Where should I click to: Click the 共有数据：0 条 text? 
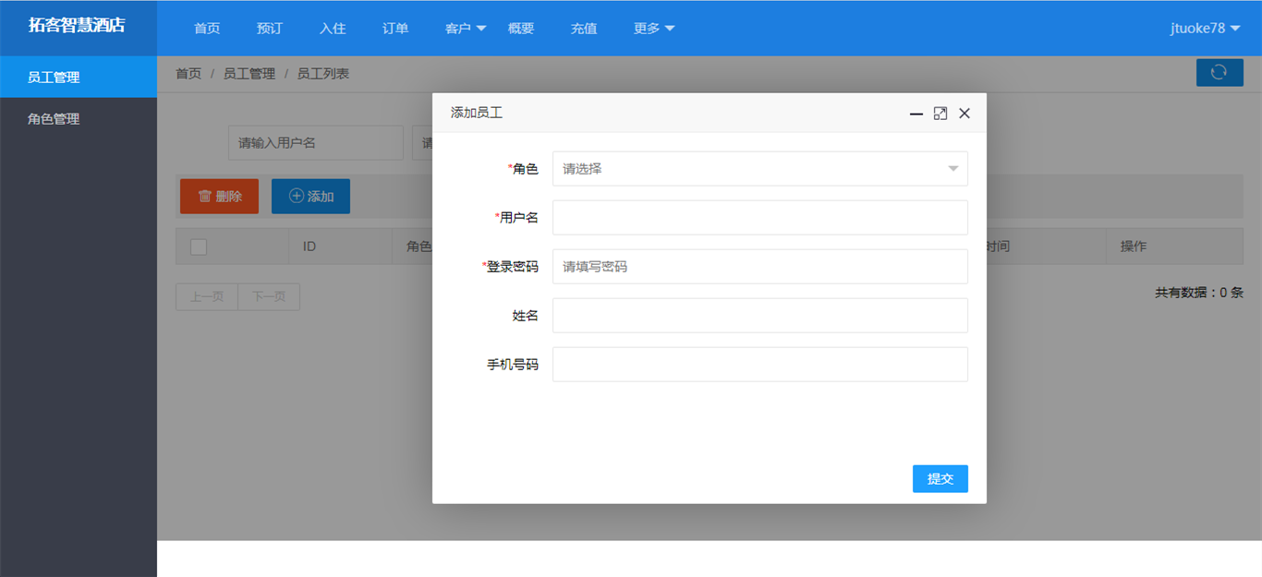pos(1199,293)
